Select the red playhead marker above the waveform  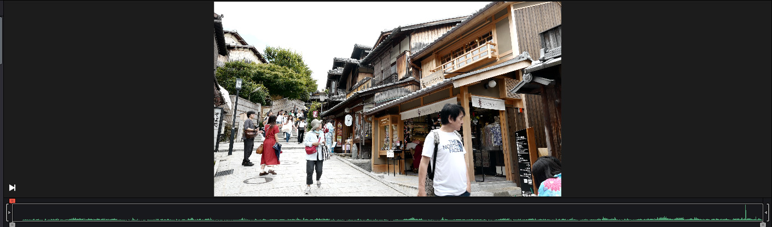[12, 201]
